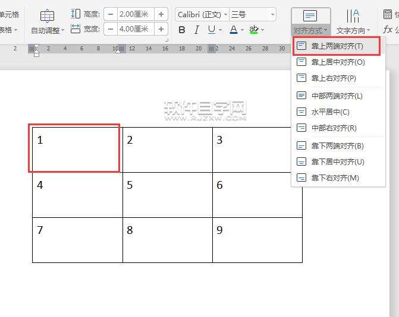Select 中部两端对齐(L) menu item
Image resolution: width=399 pixels, height=317 pixels.
pyautogui.click(x=338, y=96)
